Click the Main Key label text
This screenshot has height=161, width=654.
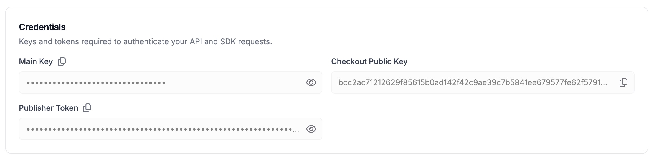(36, 61)
